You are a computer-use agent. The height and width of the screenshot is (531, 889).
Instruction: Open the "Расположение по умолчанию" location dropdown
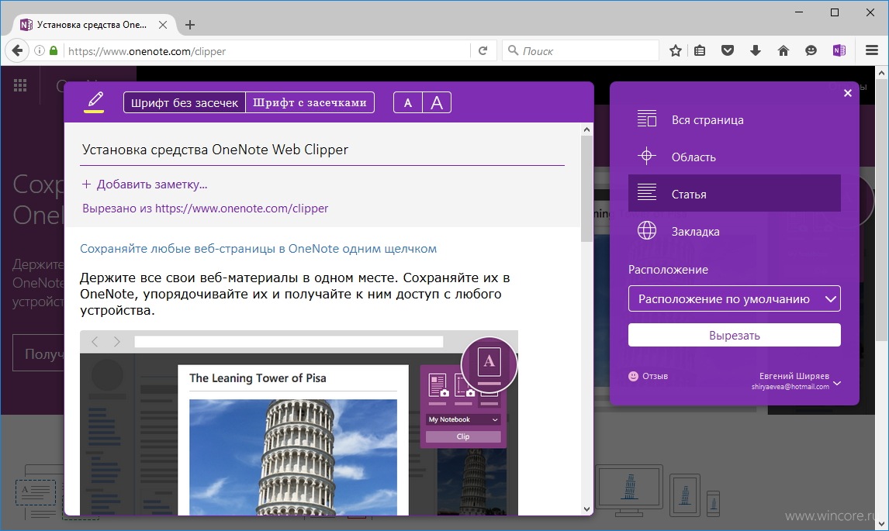(x=734, y=298)
